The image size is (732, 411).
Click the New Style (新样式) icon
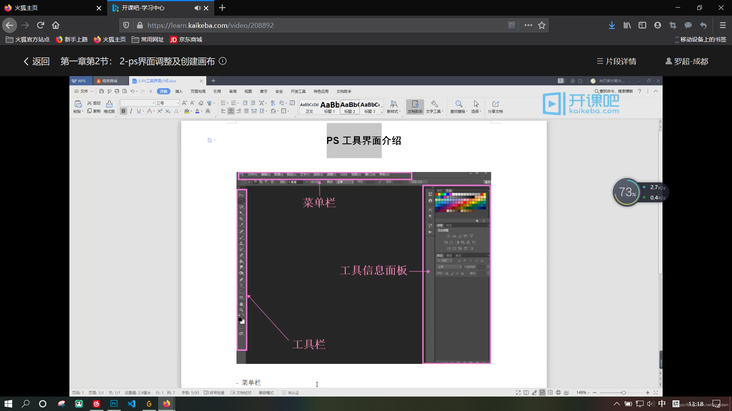394,104
